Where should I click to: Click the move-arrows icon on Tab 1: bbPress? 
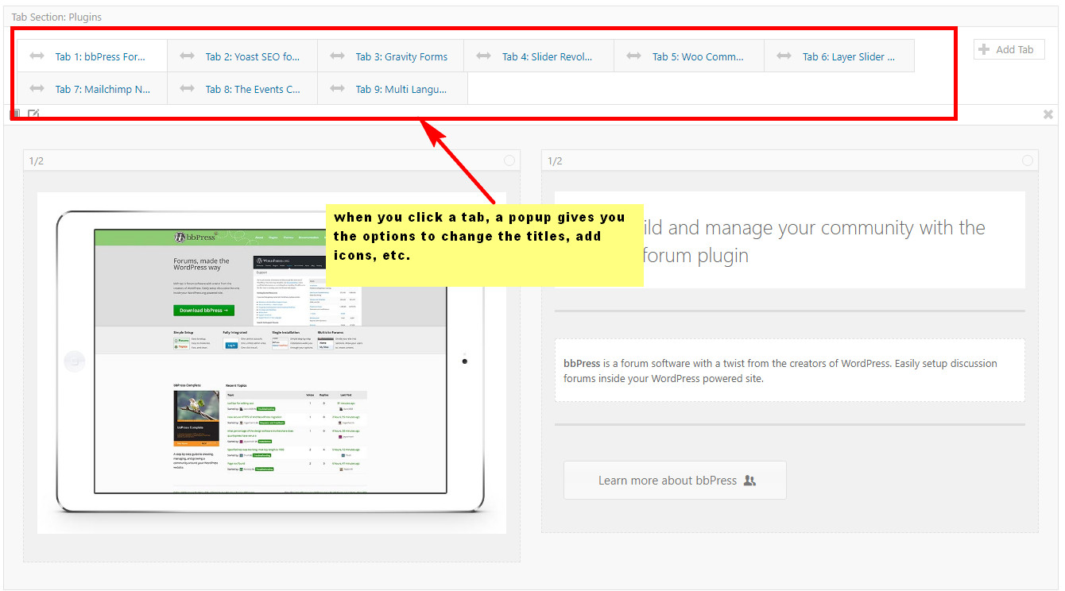37,56
